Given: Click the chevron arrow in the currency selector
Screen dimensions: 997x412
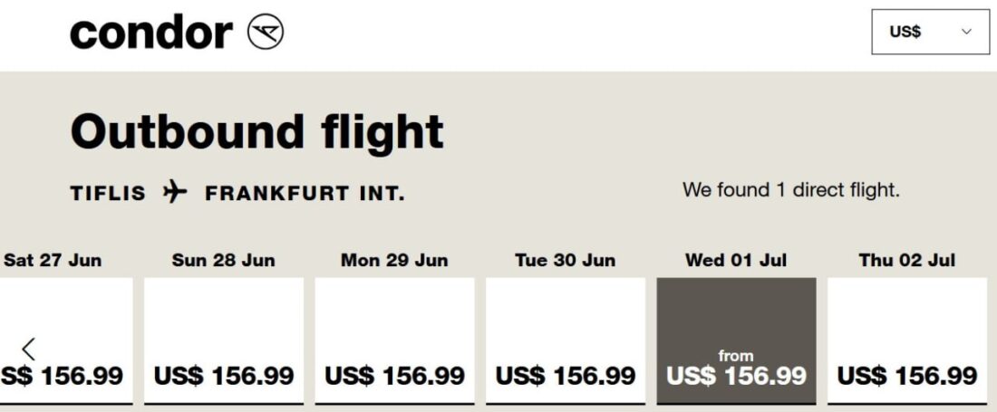Looking at the screenshot, I should point(966,32).
